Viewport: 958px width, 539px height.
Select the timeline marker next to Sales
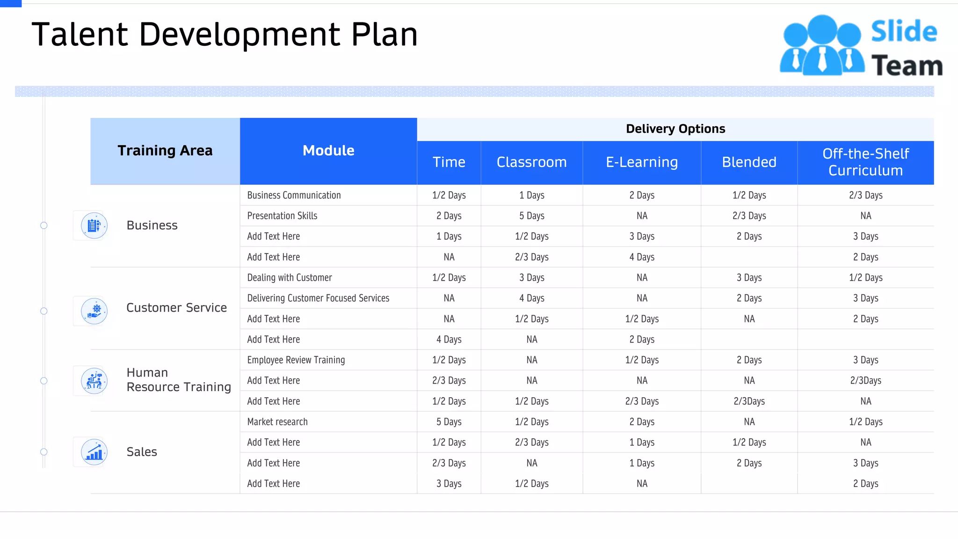44,452
